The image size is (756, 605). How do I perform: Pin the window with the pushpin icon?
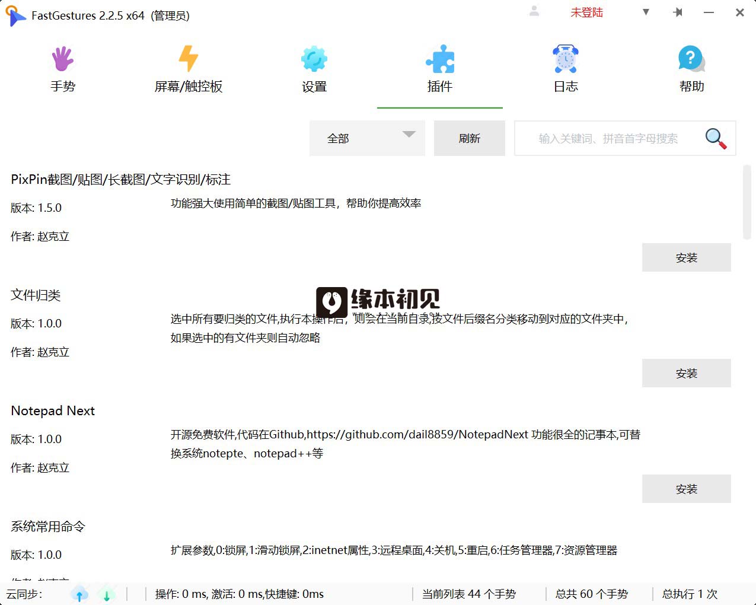(678, 12)
